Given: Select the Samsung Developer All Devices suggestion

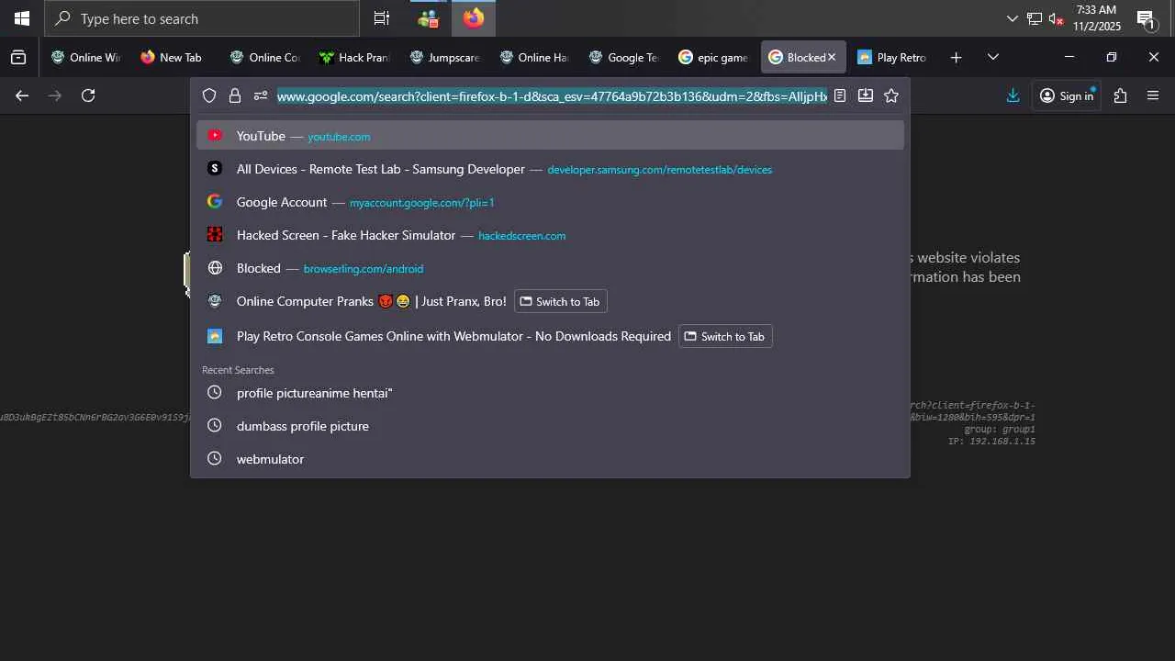Looking at the screenshot, I should pos(551,169).
